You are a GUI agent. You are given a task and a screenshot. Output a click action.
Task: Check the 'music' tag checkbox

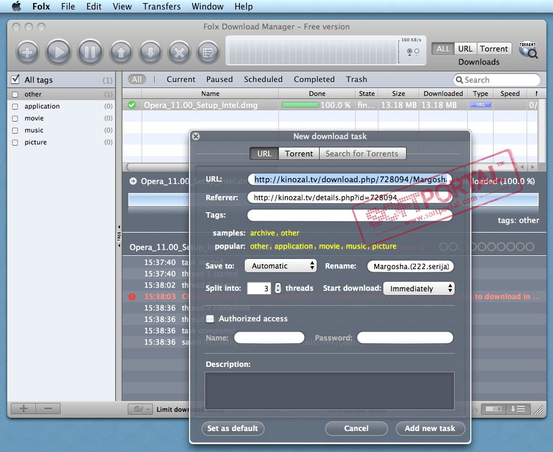15,131
